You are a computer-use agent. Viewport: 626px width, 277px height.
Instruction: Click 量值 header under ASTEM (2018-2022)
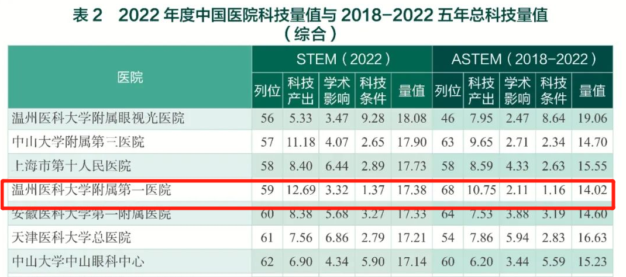[x=592, y=91]
